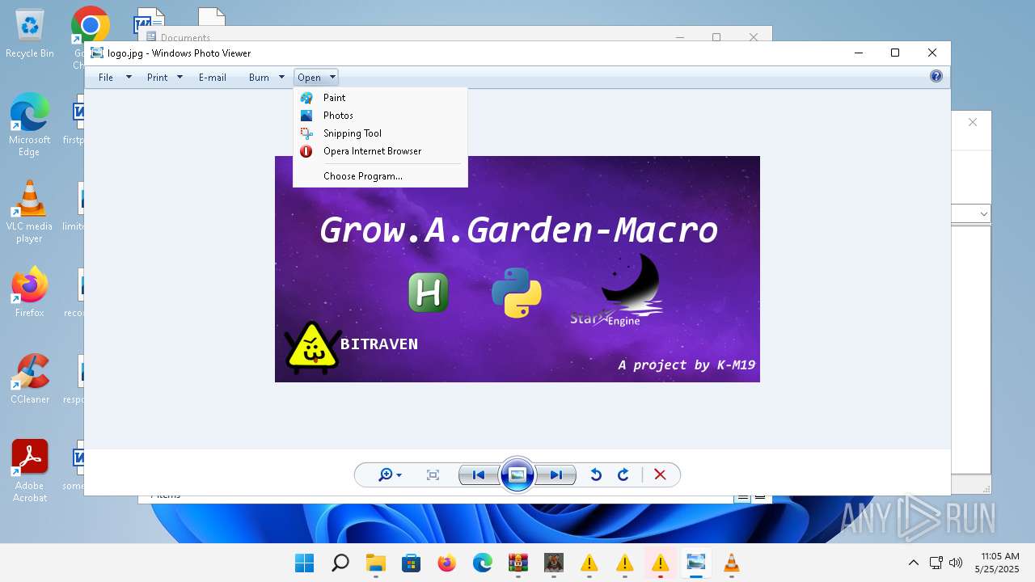Expand the combo box in background window
This screenshot has height=582, width=1035.
click(x=983, y=213)
